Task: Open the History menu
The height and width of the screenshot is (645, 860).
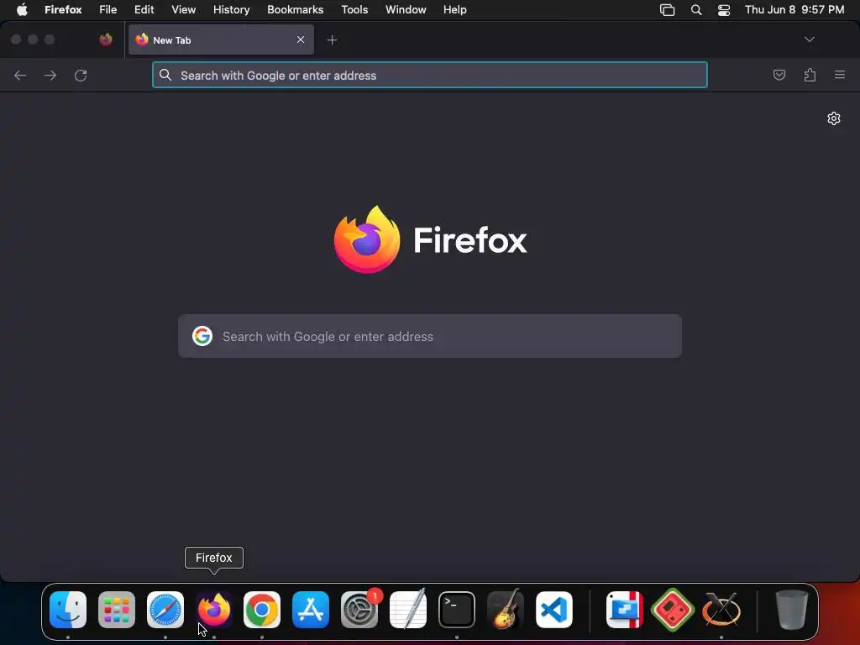Action: click(232, 9)
